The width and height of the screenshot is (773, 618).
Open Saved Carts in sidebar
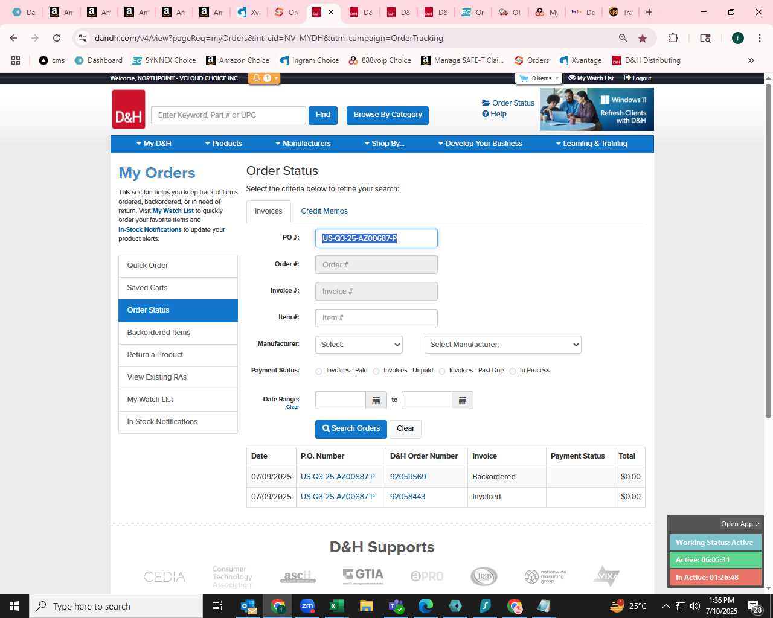point(178,288)
